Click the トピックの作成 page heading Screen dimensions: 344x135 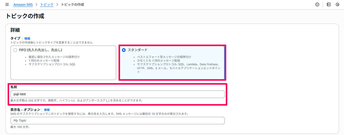[25, 16]
